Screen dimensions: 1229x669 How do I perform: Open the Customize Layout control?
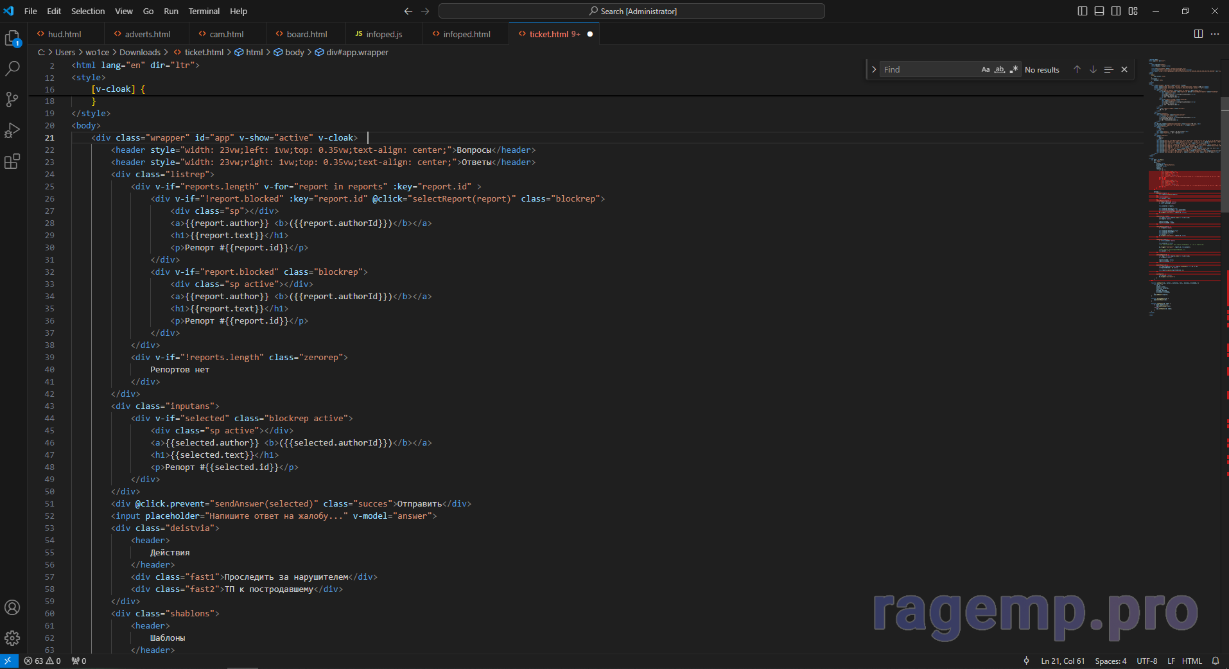tap(1133, 11)
